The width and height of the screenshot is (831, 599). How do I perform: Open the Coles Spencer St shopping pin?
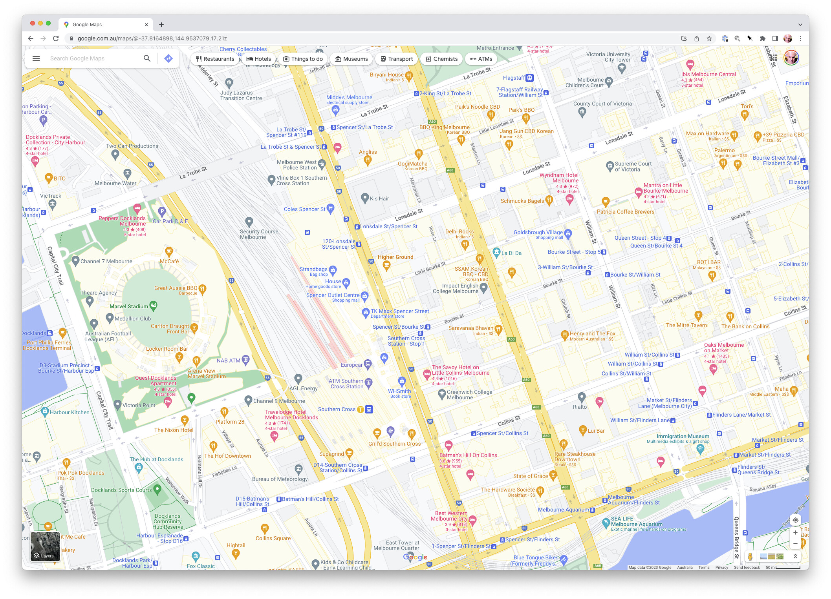[x=330, y=208]
